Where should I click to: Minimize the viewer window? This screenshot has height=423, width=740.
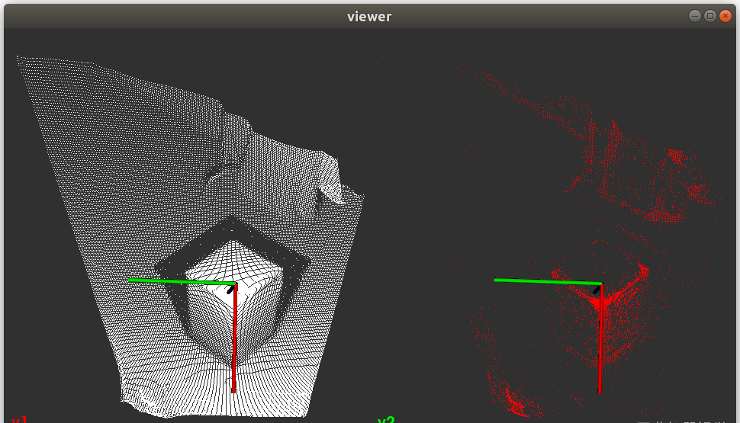pyautogui.click(x=694, y=16)
